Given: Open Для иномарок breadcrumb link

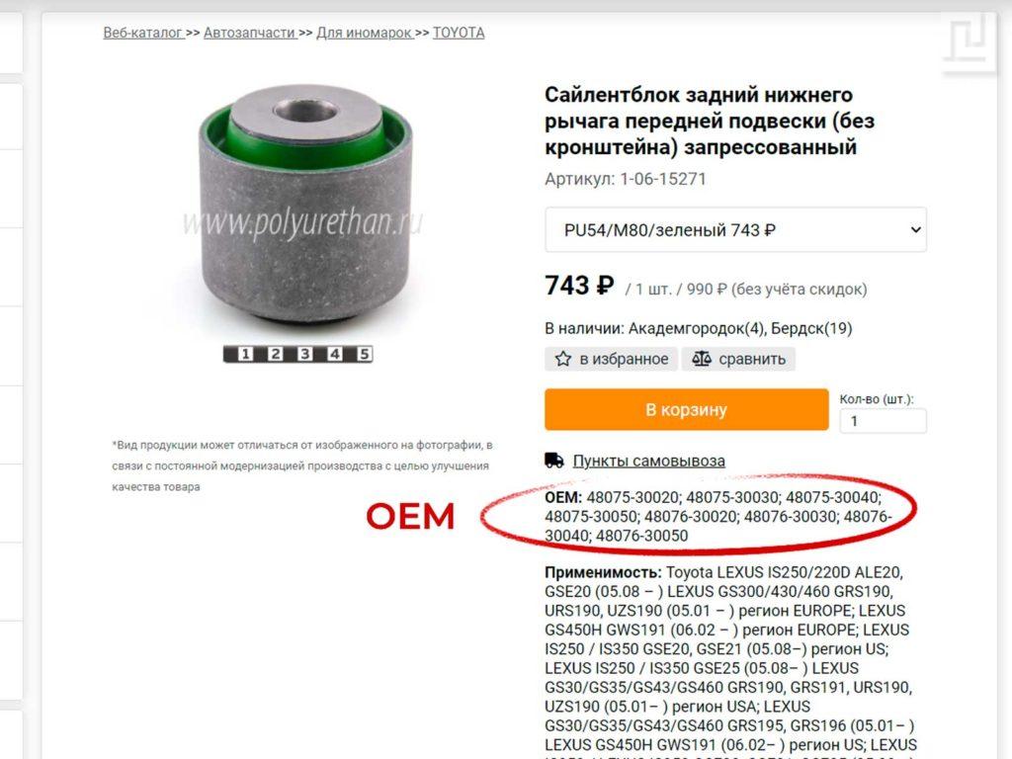Looking at the screenshot, I should (364, 33).
